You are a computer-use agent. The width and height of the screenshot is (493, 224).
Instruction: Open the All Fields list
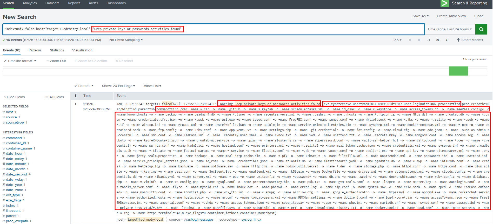point(54,97)
